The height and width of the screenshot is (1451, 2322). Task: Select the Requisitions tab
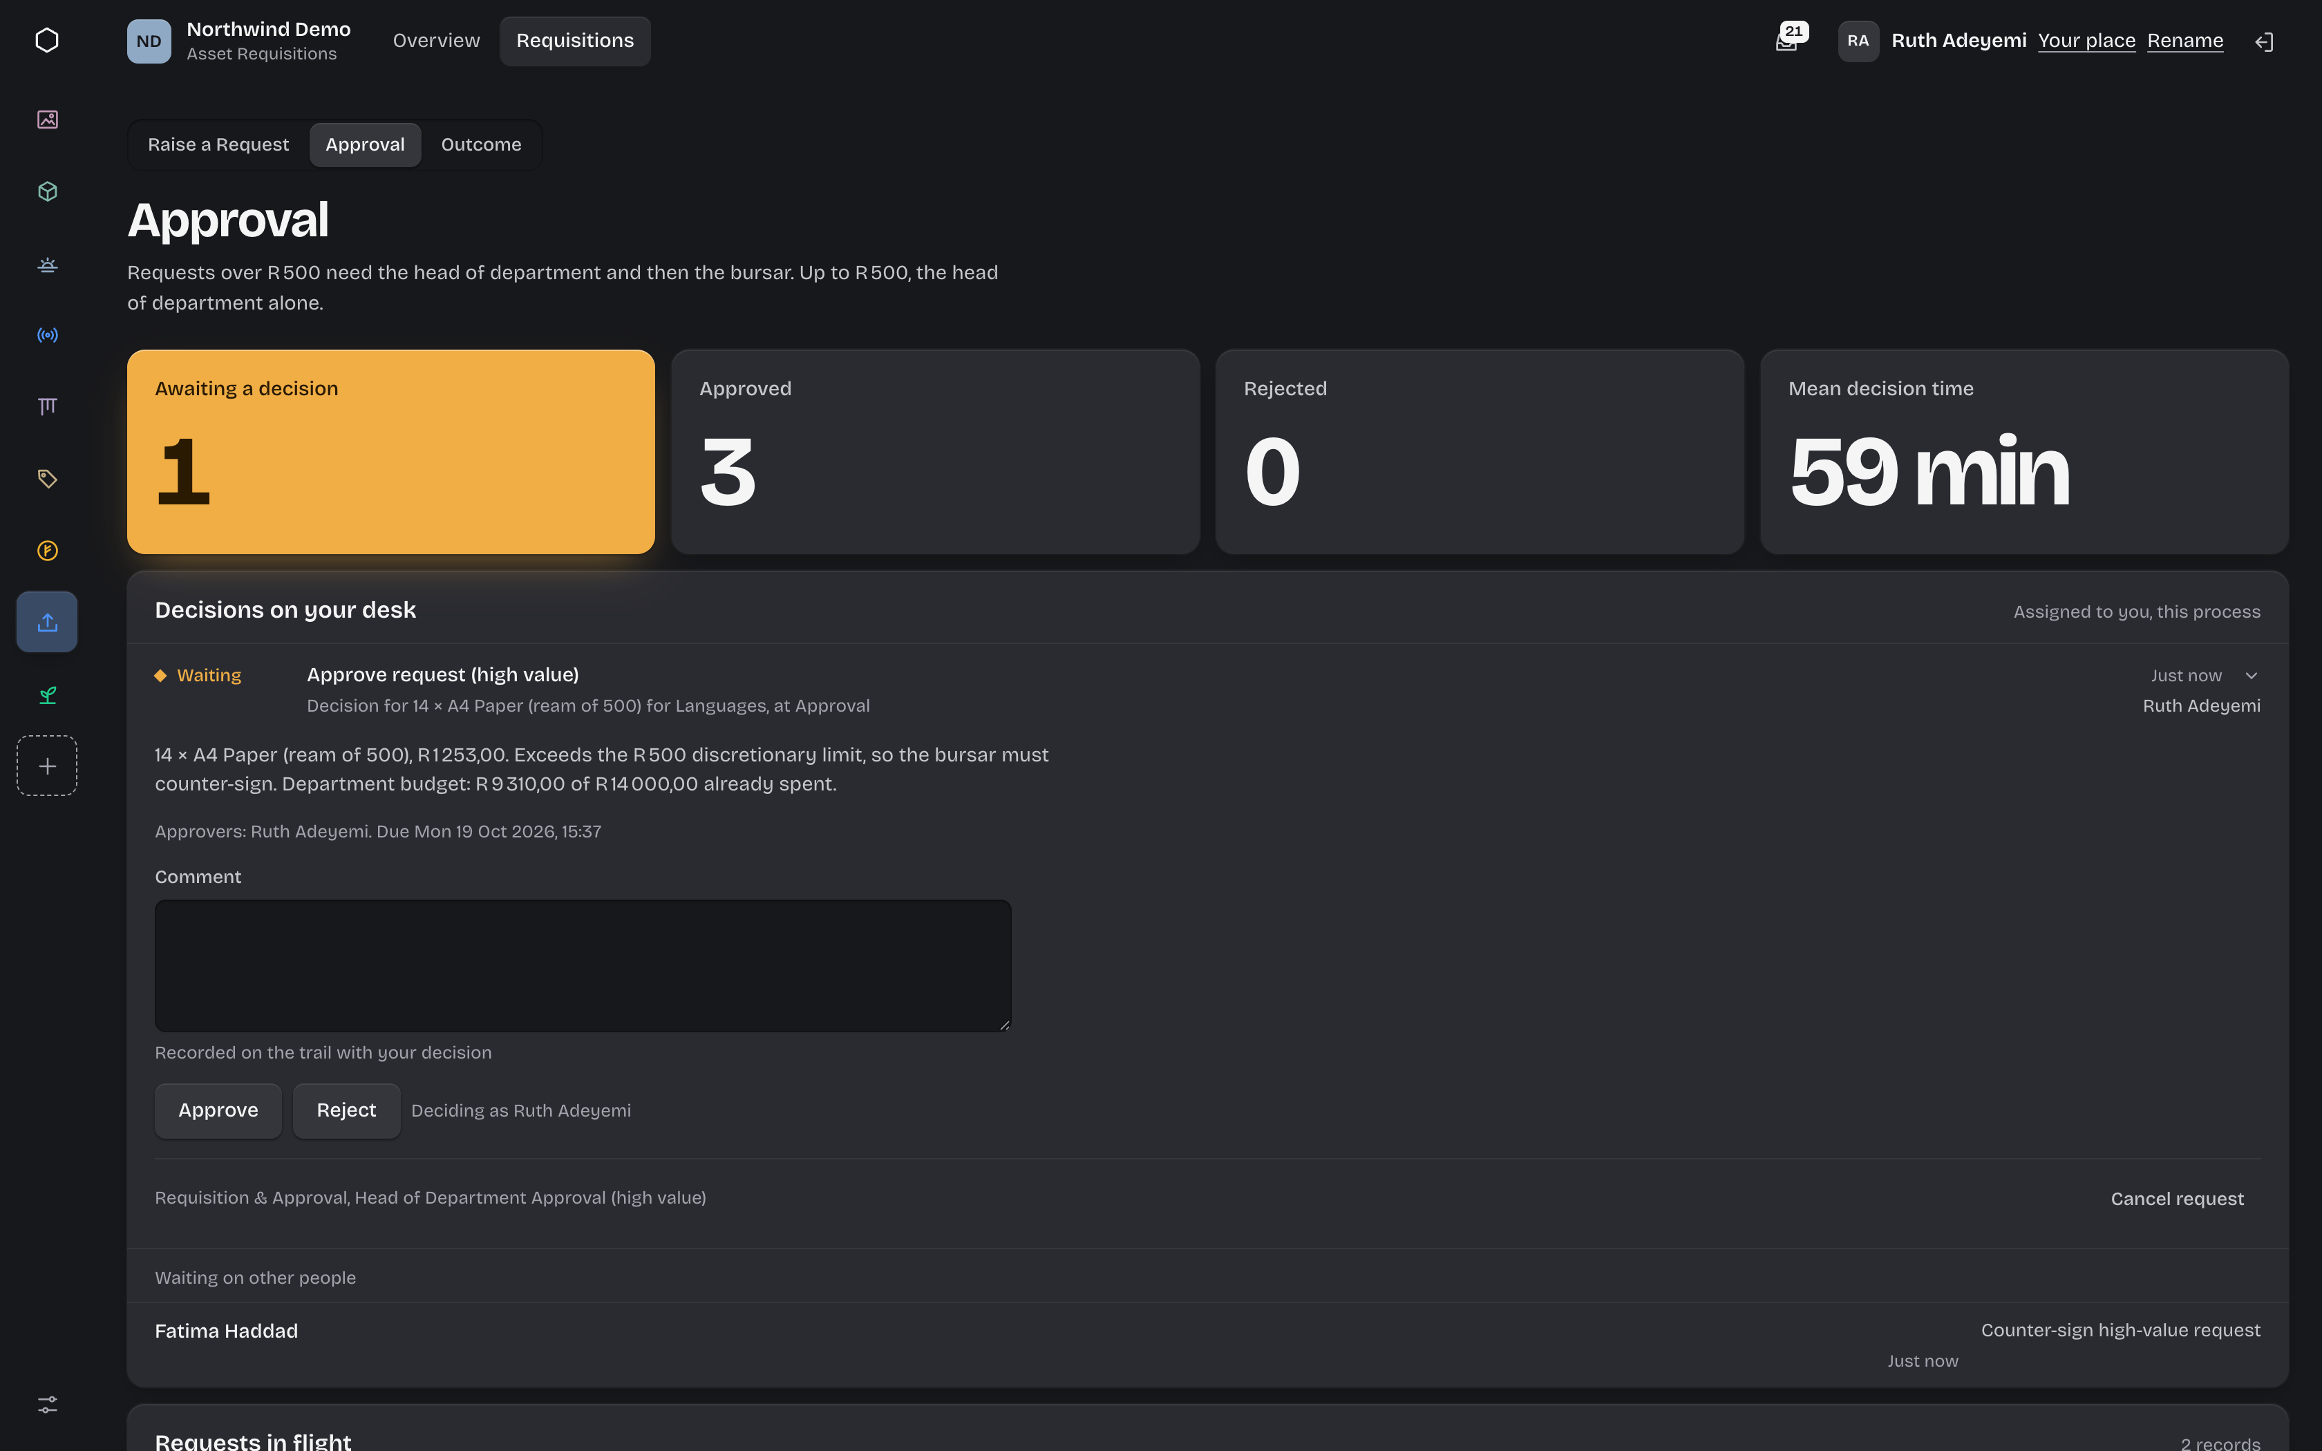point(575,40)
